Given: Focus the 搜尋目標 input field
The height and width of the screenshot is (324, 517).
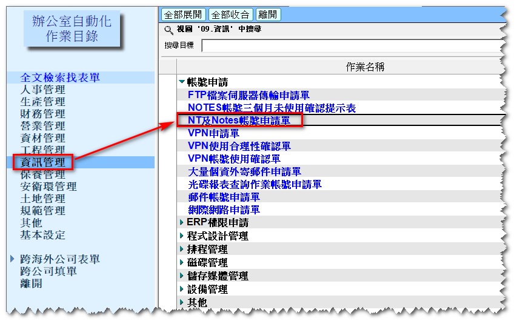Looking at the screenshot, I should tap(352, 46).
